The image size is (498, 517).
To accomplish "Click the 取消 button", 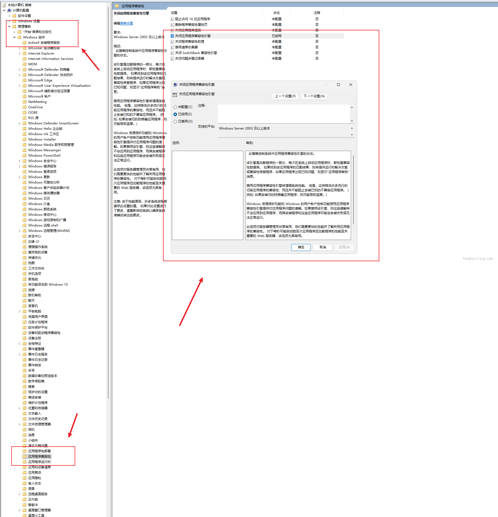I will [323, 247].
